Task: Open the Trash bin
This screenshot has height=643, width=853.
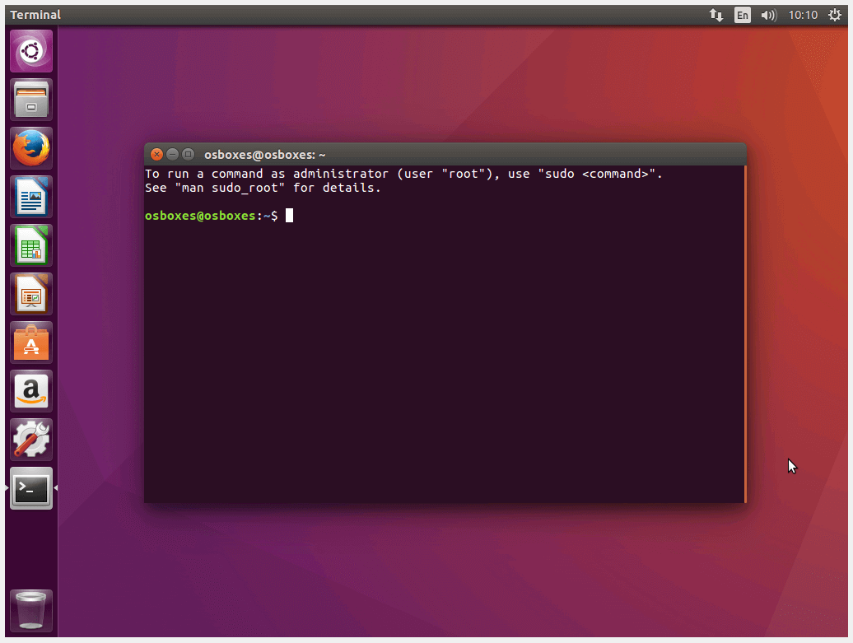Action: [x=31, y=611]
